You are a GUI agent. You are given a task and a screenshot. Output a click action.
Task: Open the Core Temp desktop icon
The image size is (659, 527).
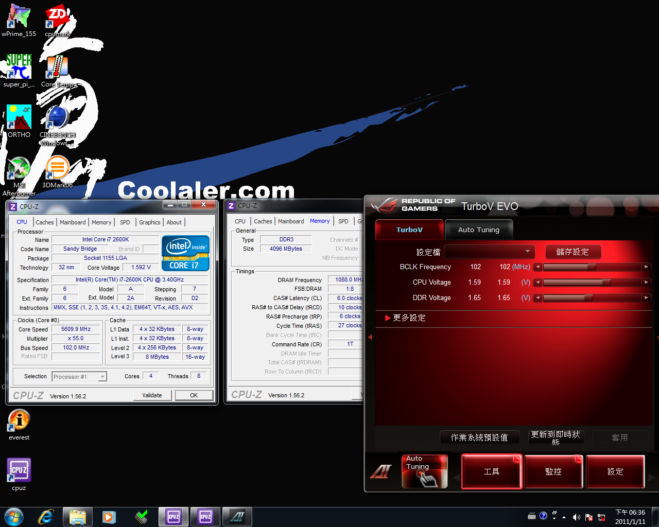[x=57, y=71]
